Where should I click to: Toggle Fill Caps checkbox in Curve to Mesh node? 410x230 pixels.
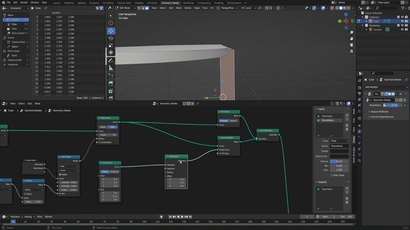coord(220,153)
